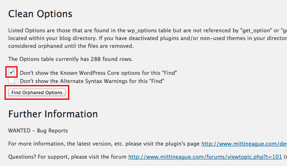The width and height of the screenshot is (287, 166).
Task: Click the label Don't show Alternate Syntax Warnings
Action: (x=92, y=81)
